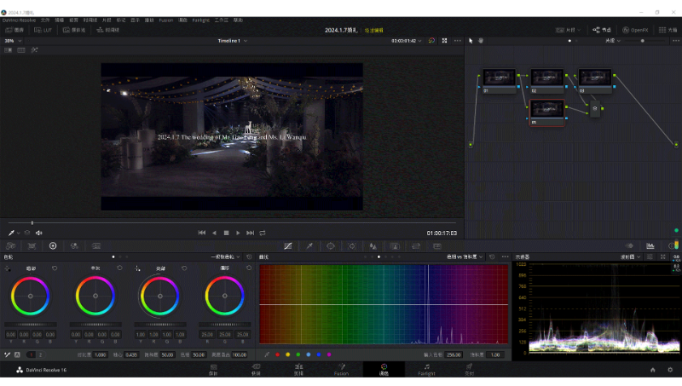682x386 pixels.
Task: Open the Qualifier eyedropper palette
Action: tap(309, 246)
